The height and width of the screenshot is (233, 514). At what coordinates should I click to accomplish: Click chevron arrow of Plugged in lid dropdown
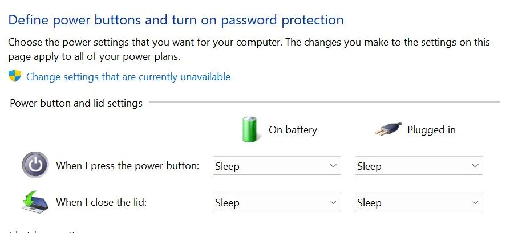click(x=475, y=203)
